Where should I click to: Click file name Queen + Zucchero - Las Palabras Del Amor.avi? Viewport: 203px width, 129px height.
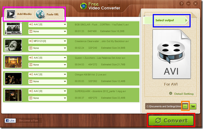click(x=100, y=58)
